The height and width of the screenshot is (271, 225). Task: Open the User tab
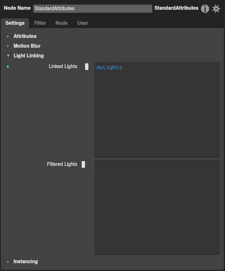tap(83, 23)
